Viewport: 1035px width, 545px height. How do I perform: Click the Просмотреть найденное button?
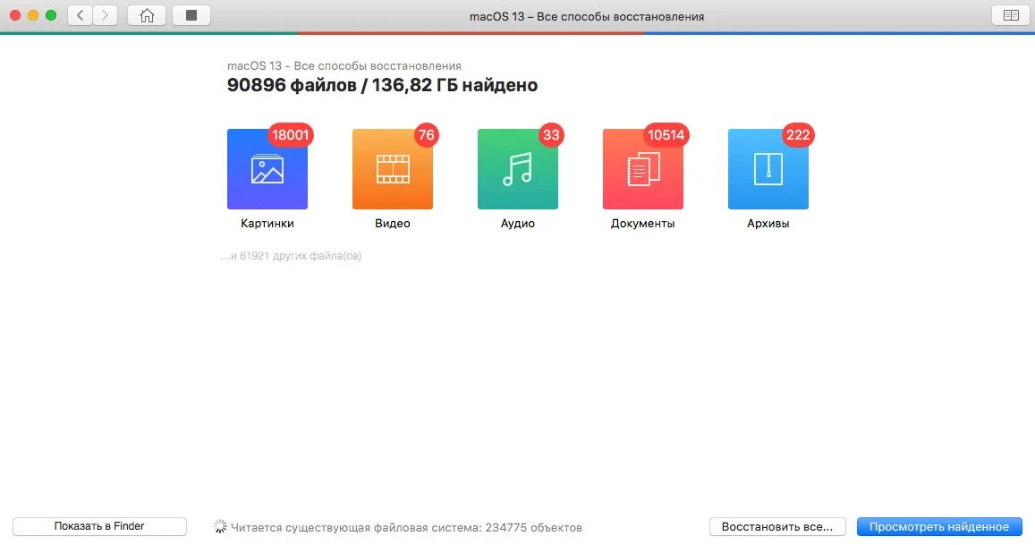click(939, 526)
